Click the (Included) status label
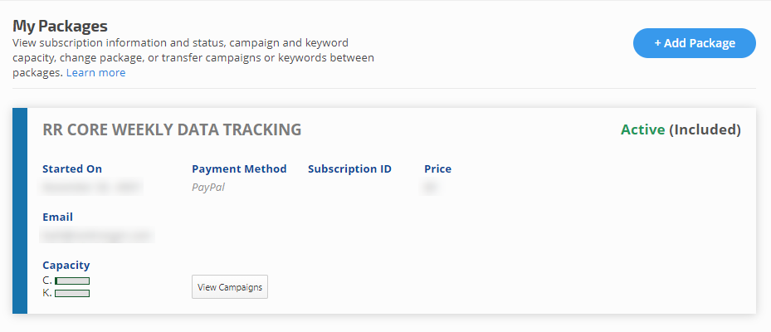 705,129
